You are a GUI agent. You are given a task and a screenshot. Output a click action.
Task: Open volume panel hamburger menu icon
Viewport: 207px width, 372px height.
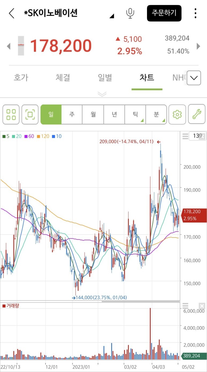tap(185, 306)
